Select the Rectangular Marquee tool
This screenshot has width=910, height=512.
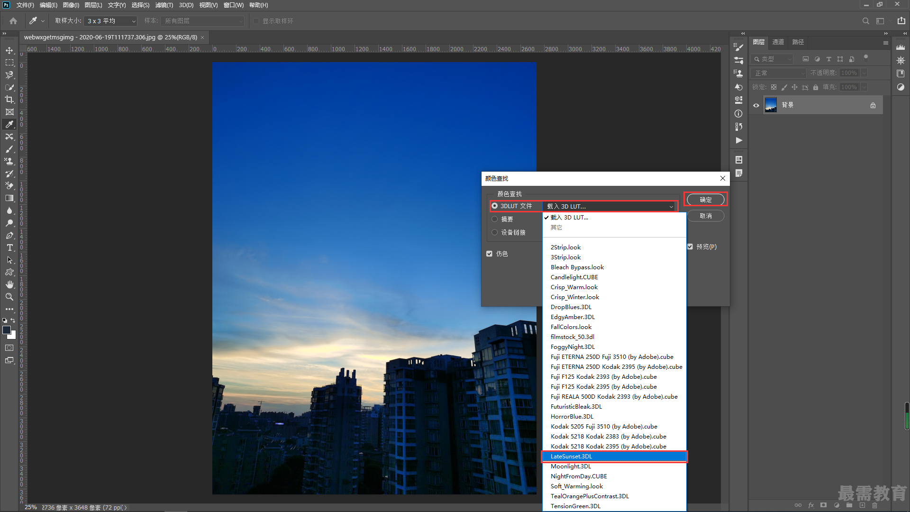[9, 63]
